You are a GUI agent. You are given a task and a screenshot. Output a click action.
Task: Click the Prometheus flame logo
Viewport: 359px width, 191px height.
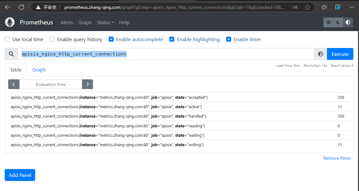tap(10, 22)
